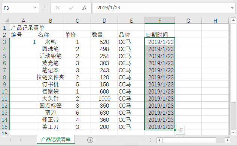Image resolution: width=237 pixels, height=146 pixels.
Task: Click the horizontal scrollbar right arrow
Action: click(x=227, y=140)
